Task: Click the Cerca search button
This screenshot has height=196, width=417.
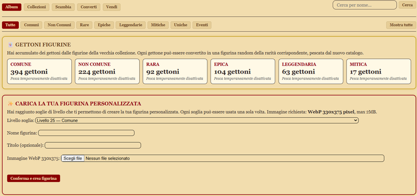Action: coord(407,5)
